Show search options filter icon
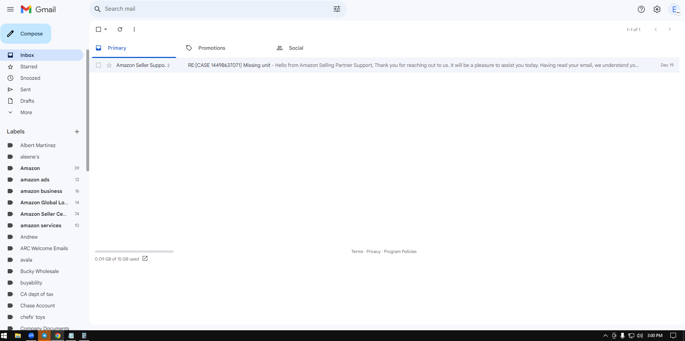This screenshot has height=341, width=685. coord(337,9)
